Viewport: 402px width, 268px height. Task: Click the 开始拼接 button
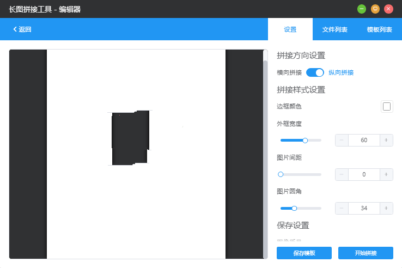tap(366, 253)
